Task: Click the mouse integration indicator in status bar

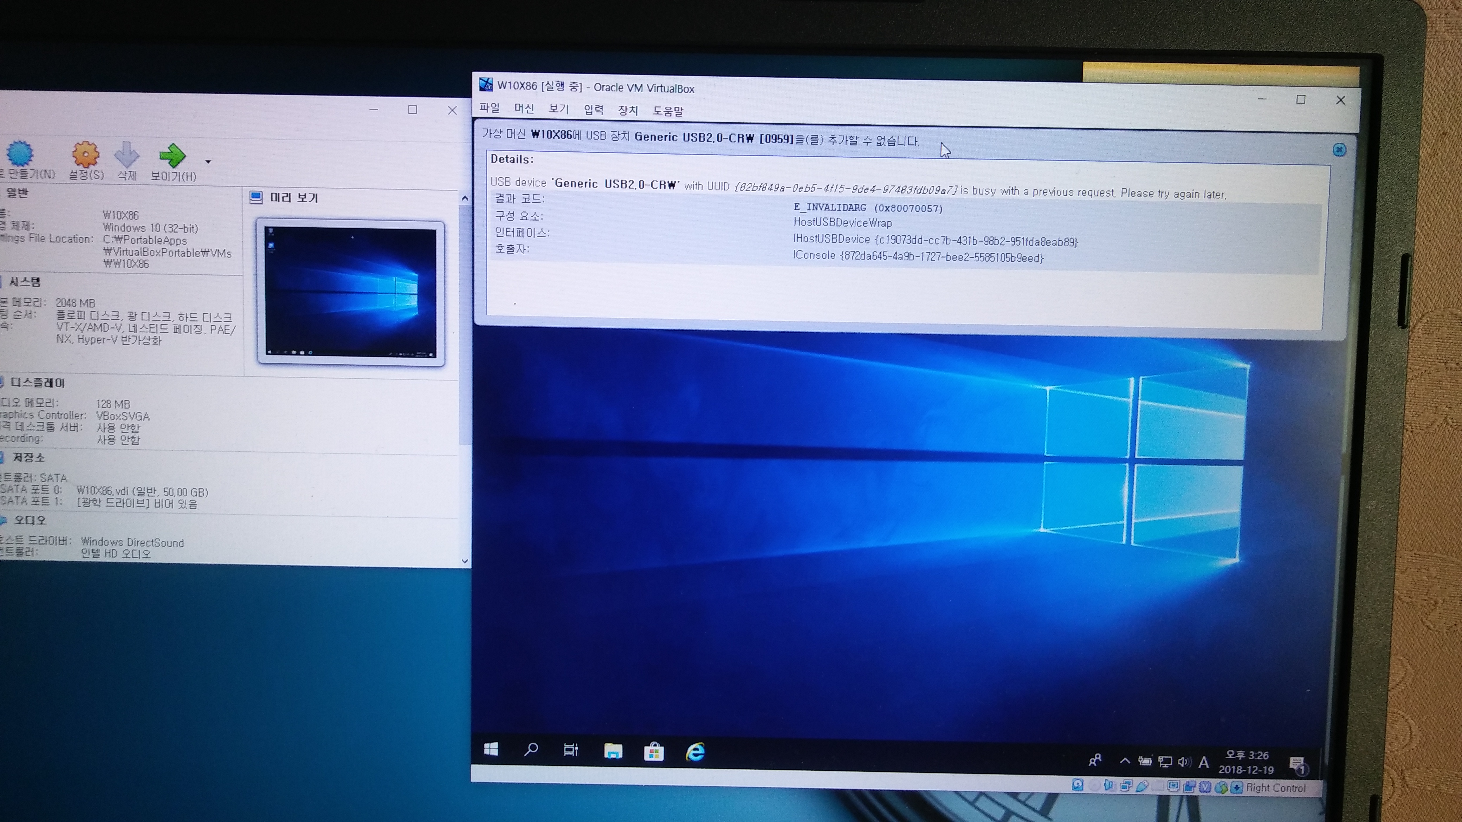Action: coord(1221,788)
